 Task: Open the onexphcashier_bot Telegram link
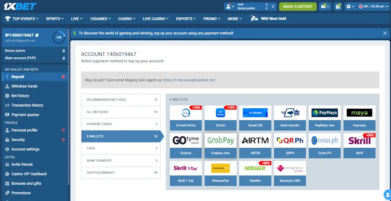(x=189, y=80)
